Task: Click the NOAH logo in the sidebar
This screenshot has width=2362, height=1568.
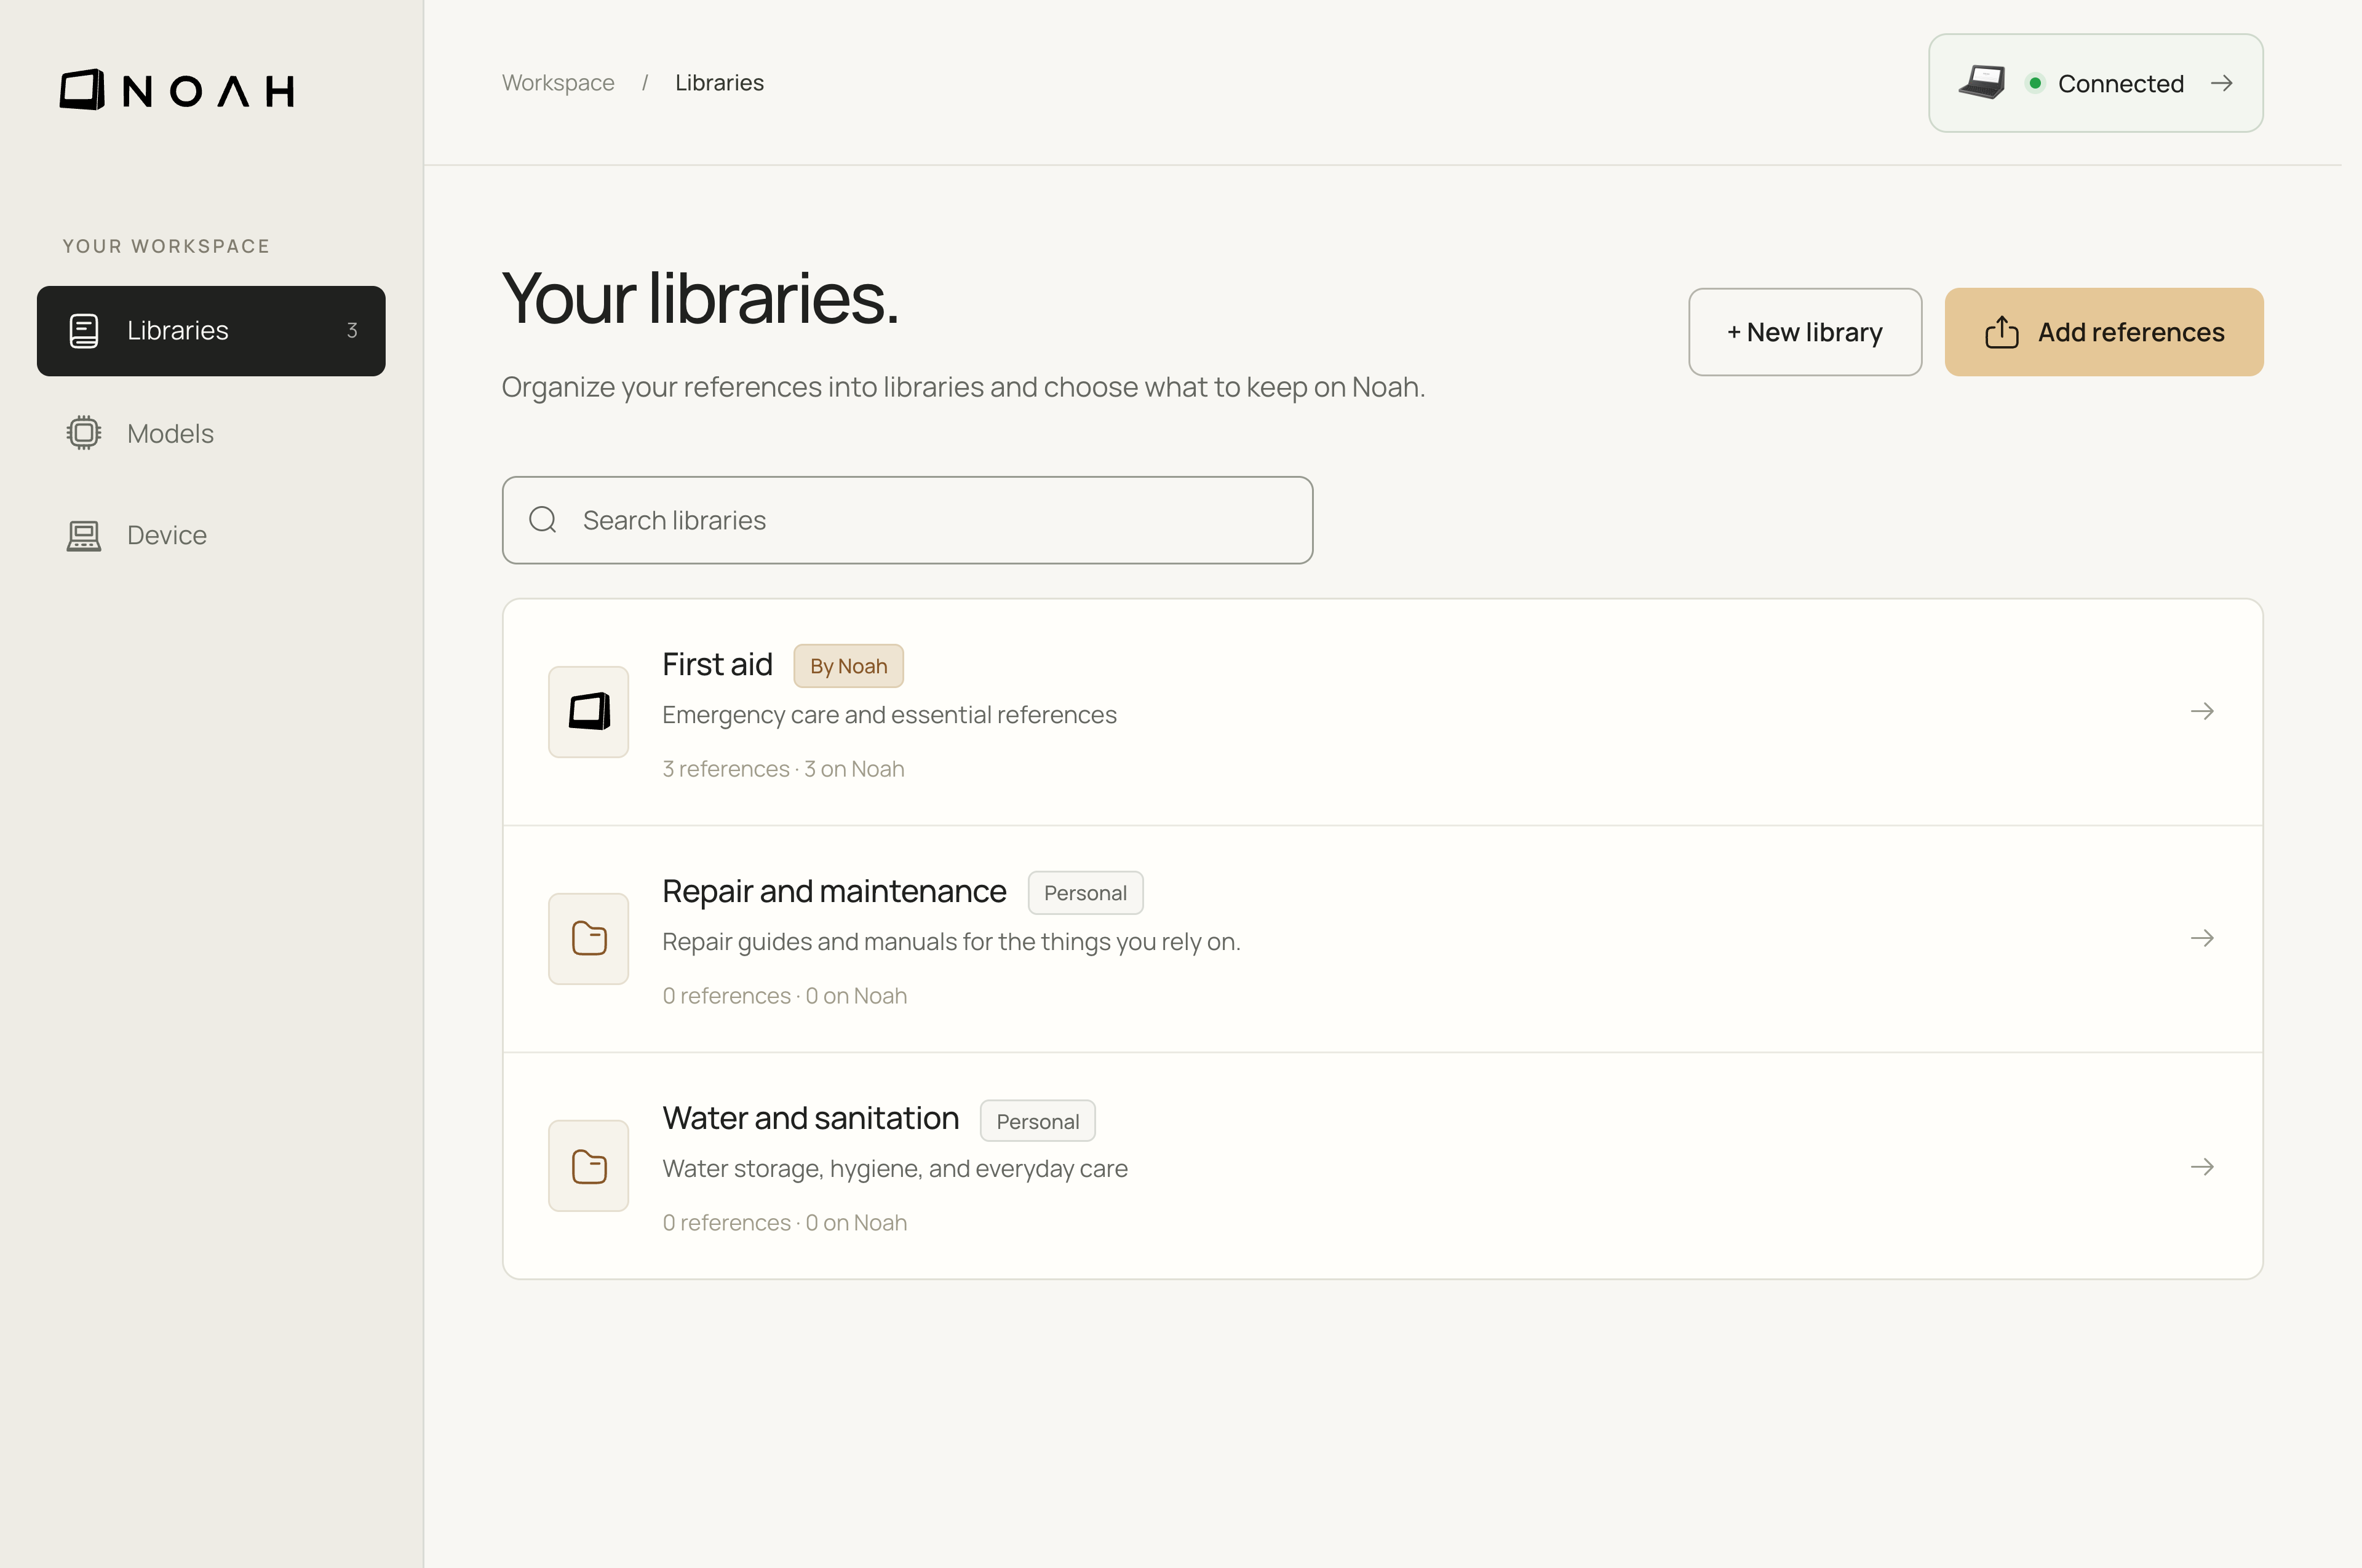Action: coord(177,90)
